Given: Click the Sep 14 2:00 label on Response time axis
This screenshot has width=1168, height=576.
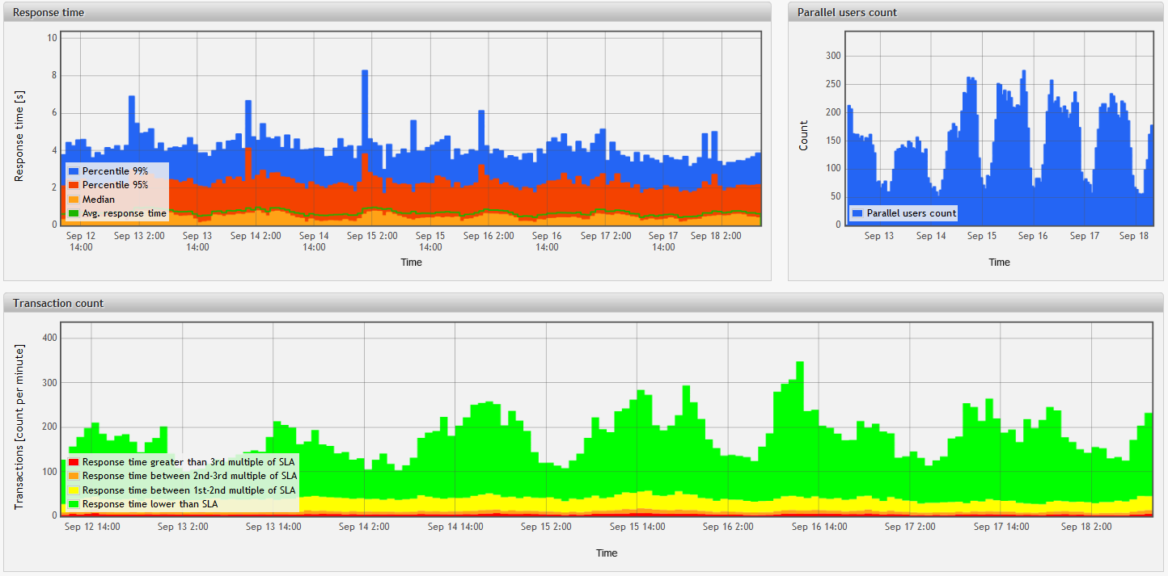Looking at the screenshot, I should point(256,236).
